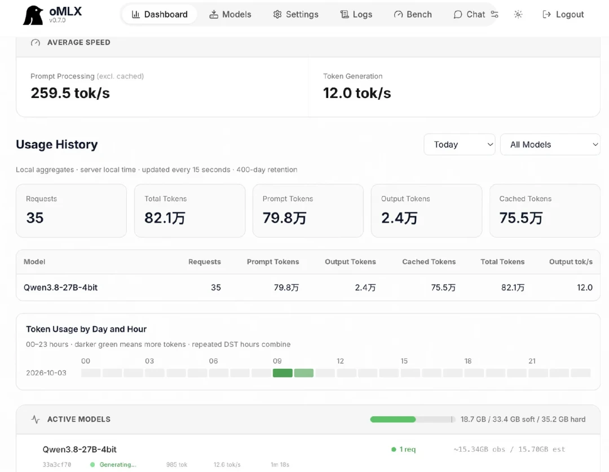Click the Prompt Tokens card showing 79.8万
The width and height of the screenshot is (609, 472).
point(308,211)
